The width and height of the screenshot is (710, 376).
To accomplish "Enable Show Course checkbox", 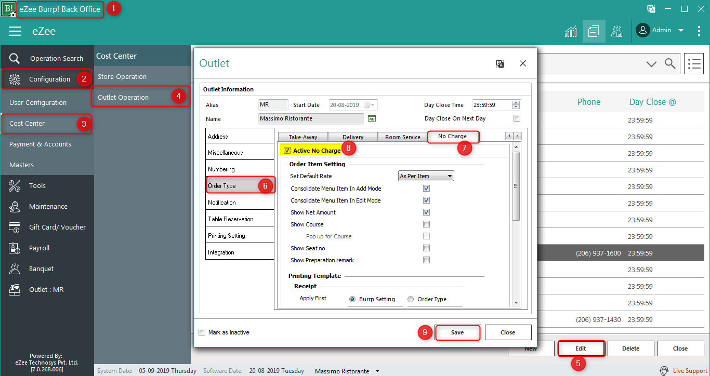I will click(426, 224).
